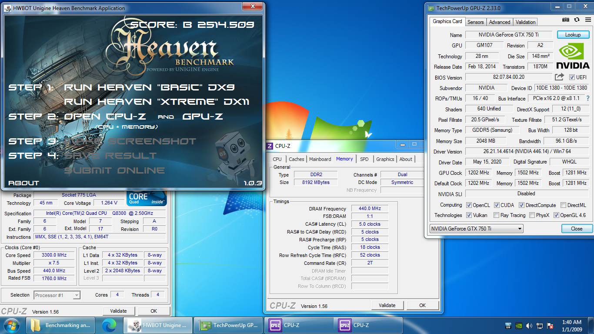Select the second CPU-Z taskbar item
This screenshot has width=594, height=334.
368,325
